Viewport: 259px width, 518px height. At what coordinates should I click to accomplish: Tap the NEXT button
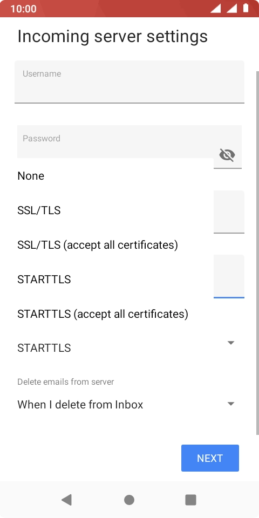coord(210,458)
